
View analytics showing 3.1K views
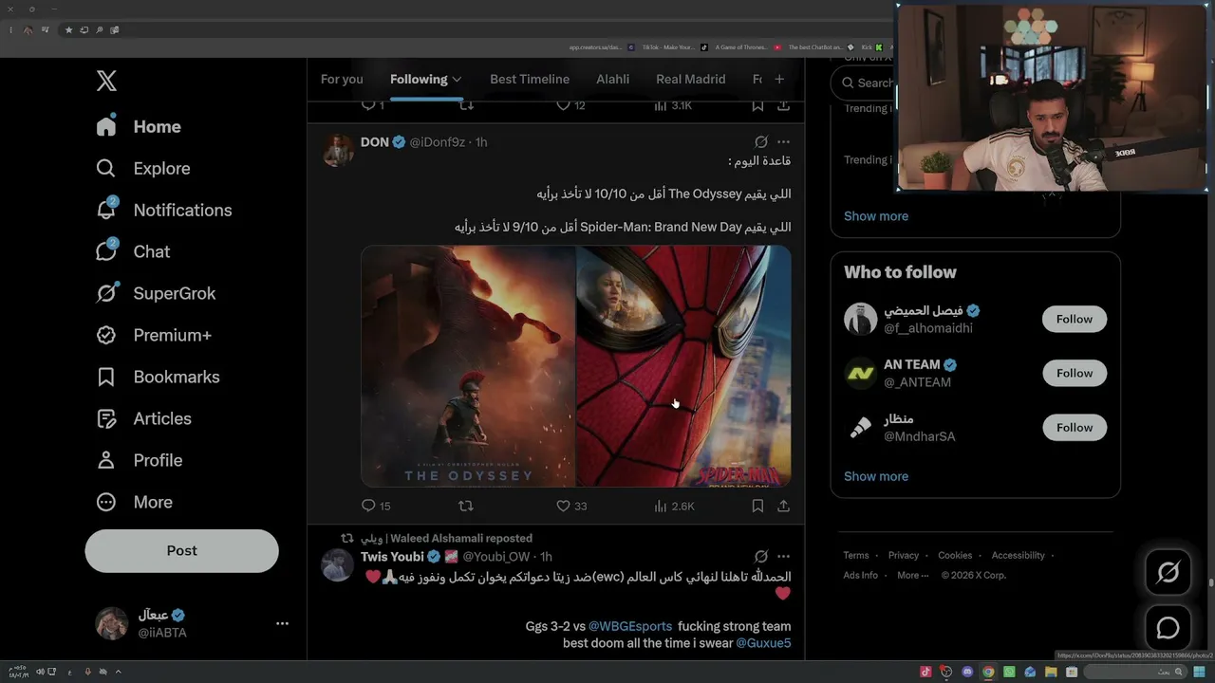[673, 105]
